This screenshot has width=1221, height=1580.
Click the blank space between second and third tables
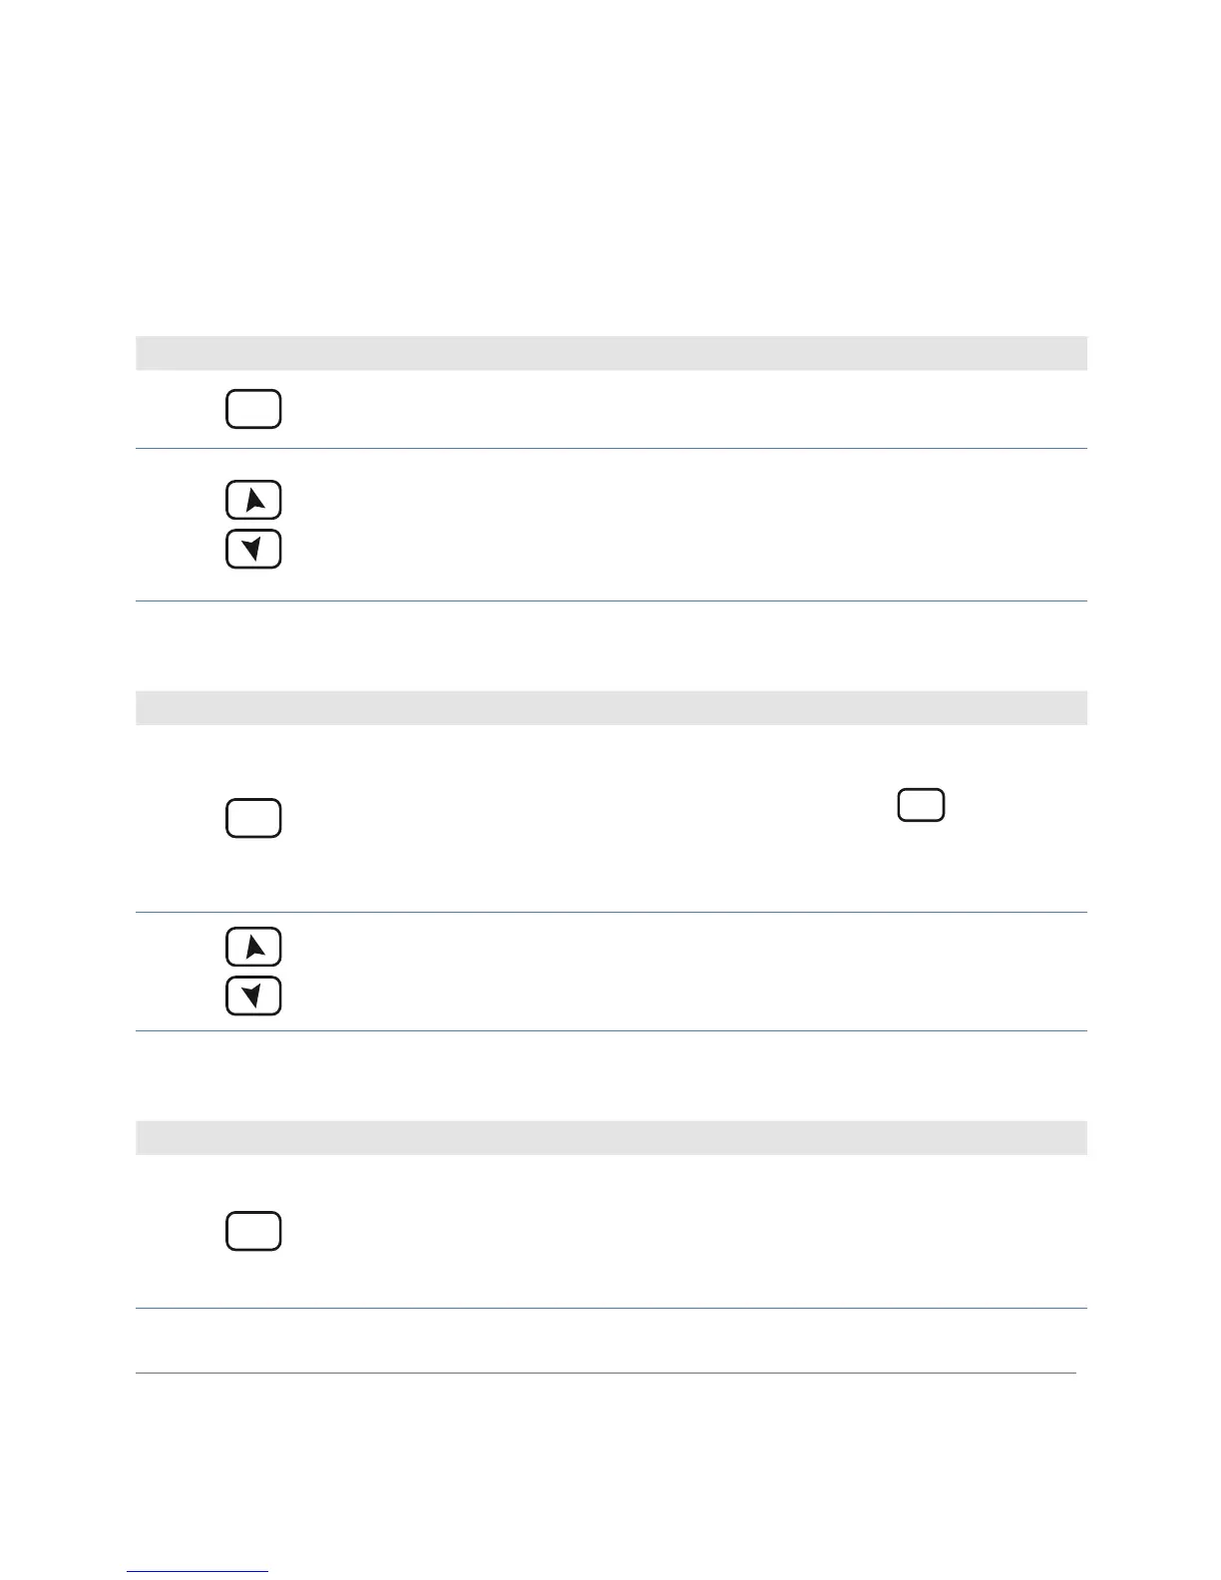tap(610, 1075)
